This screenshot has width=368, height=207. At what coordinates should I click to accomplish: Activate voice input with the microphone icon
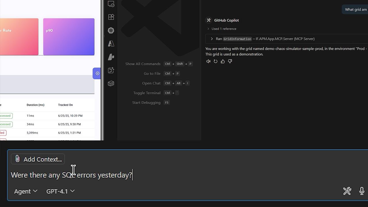(x=361, y=191)
